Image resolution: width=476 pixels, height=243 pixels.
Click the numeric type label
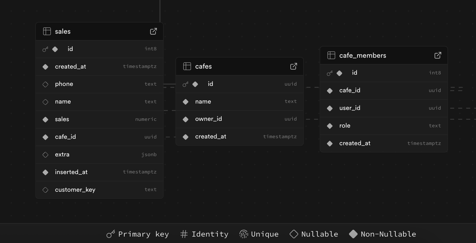(x=146, y=119)
